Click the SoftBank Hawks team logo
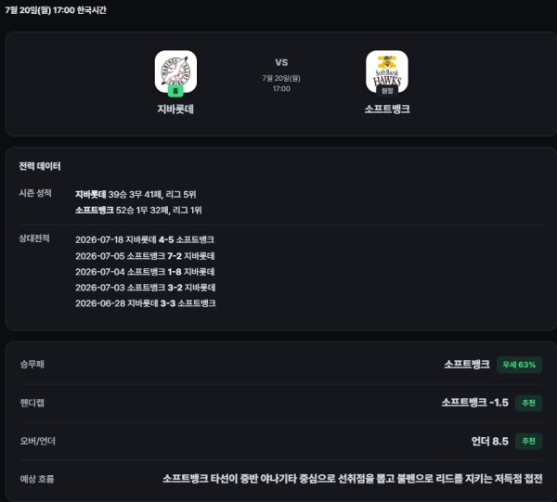The width and height of the screenshot is (557, 502). [x=387, y=71]
